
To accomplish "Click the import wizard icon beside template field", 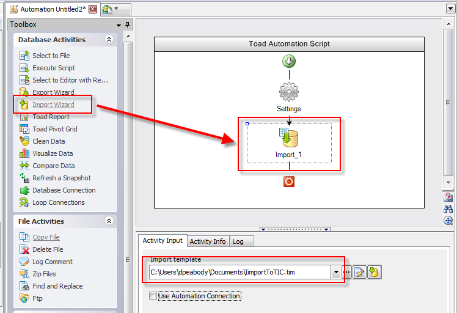I will [374, 273].
